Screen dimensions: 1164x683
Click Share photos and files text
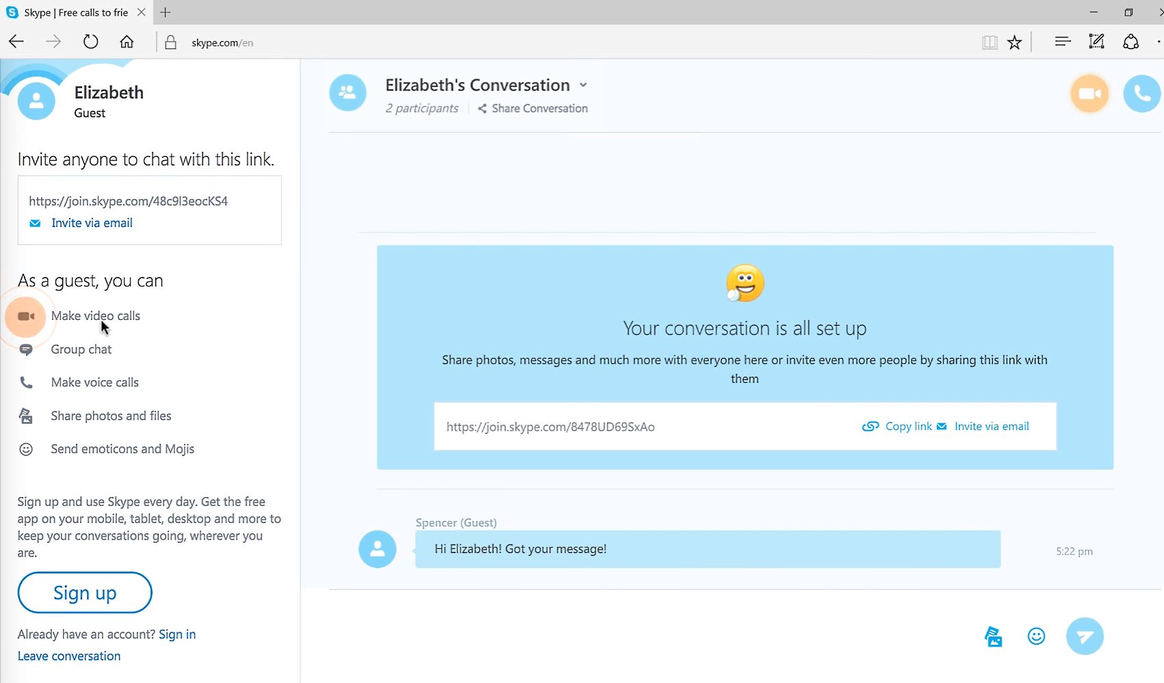[111, 416]
